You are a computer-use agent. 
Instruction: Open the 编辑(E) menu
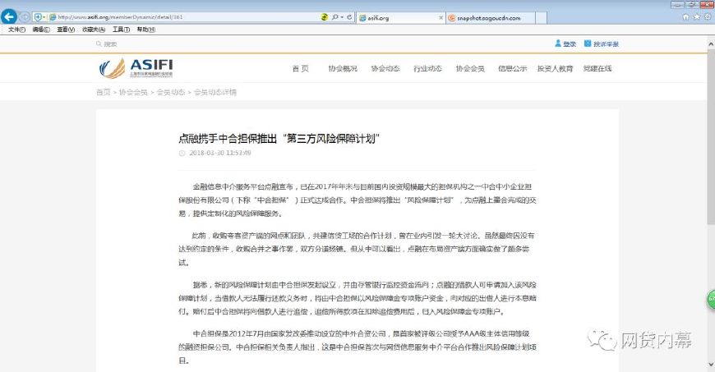click(41, 30)
